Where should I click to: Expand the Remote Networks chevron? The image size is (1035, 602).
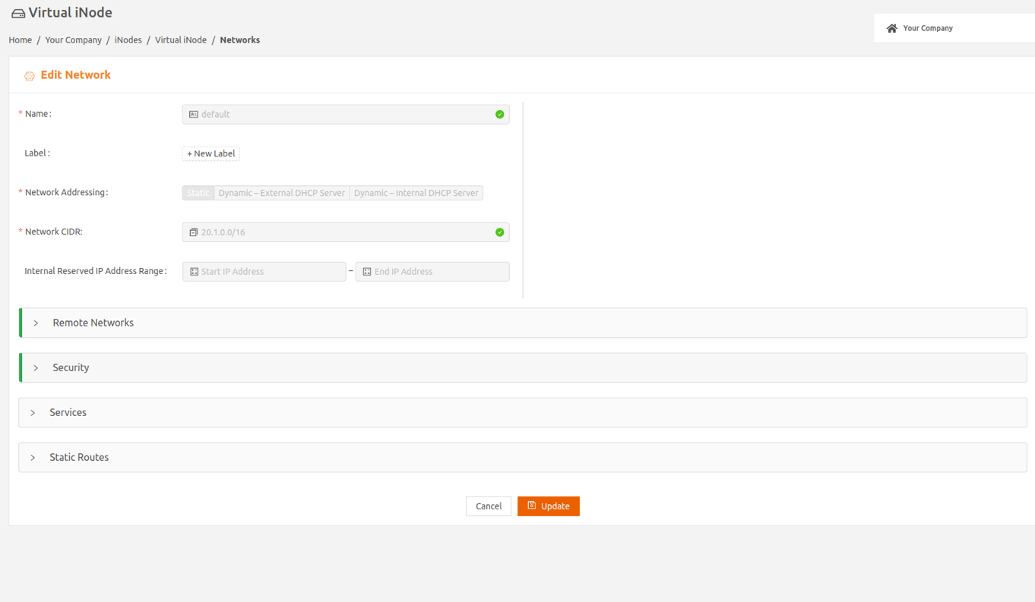36,323
